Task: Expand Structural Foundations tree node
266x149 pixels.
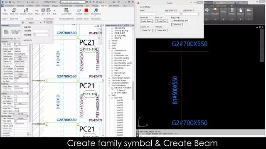Action: [x=109, y=83]
